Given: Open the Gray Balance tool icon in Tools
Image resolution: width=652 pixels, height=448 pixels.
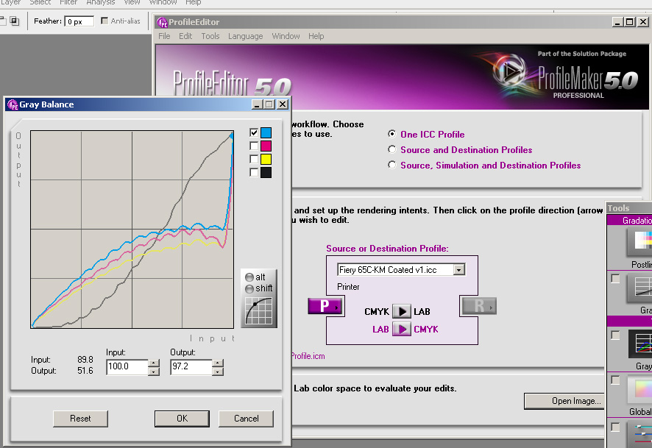Looking at the screenshot, I should 640,344.
